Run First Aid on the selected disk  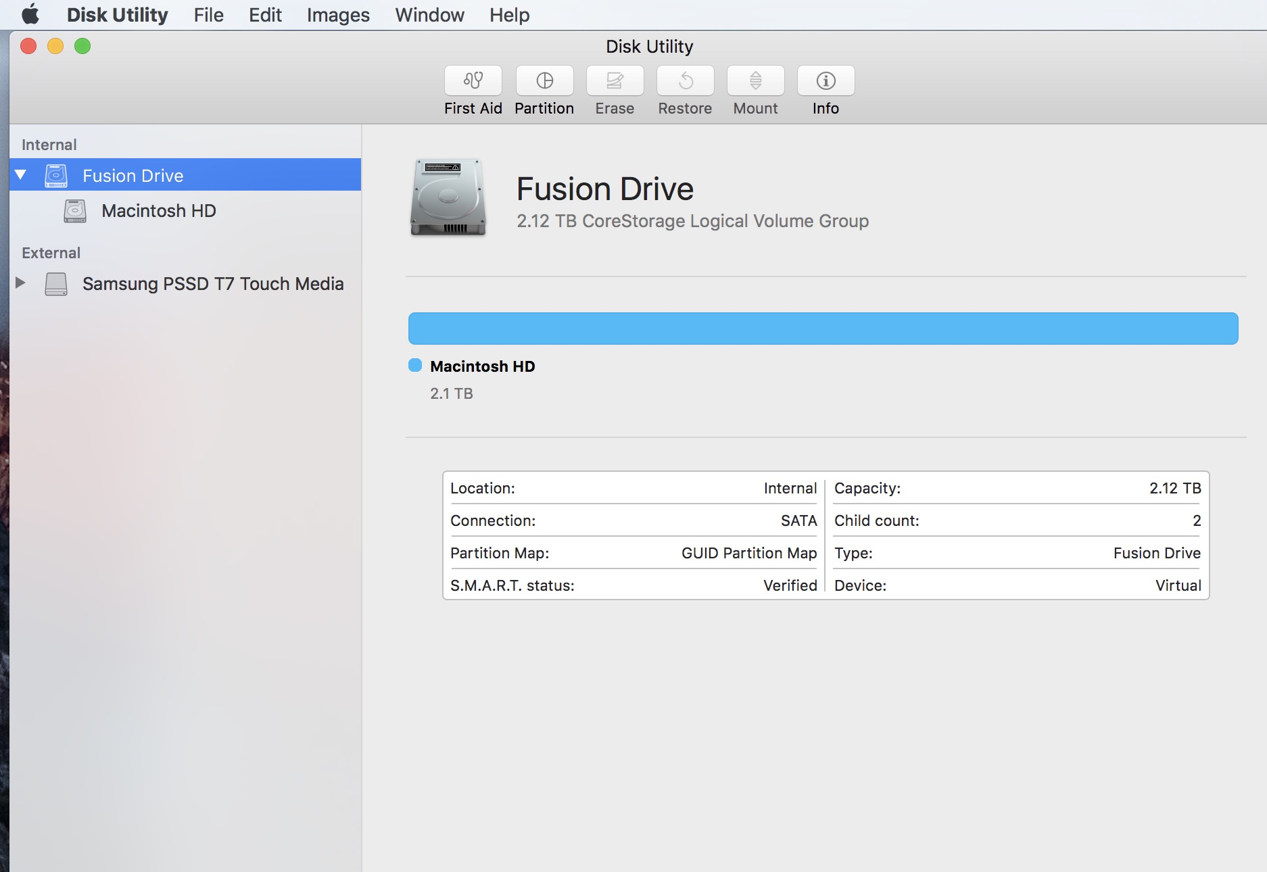[473, 81]
